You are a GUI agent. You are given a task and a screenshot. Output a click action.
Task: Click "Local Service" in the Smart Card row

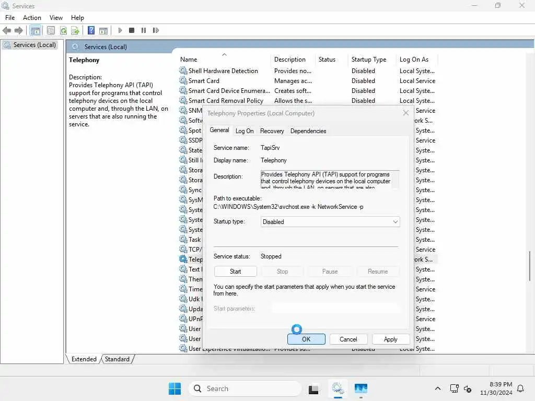417,81
